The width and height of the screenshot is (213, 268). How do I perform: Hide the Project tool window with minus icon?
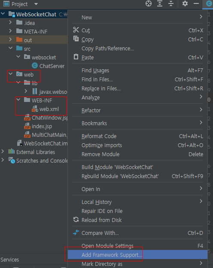pyautogui.click(x=196, y=3)
